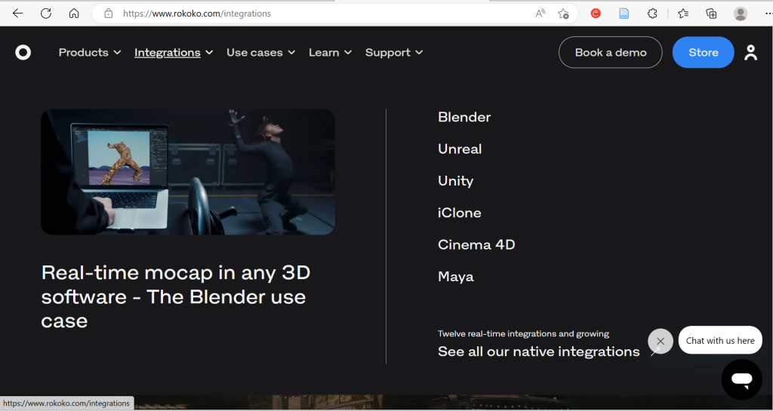
Task: Select Blender integration link
Action: point(464,117)
